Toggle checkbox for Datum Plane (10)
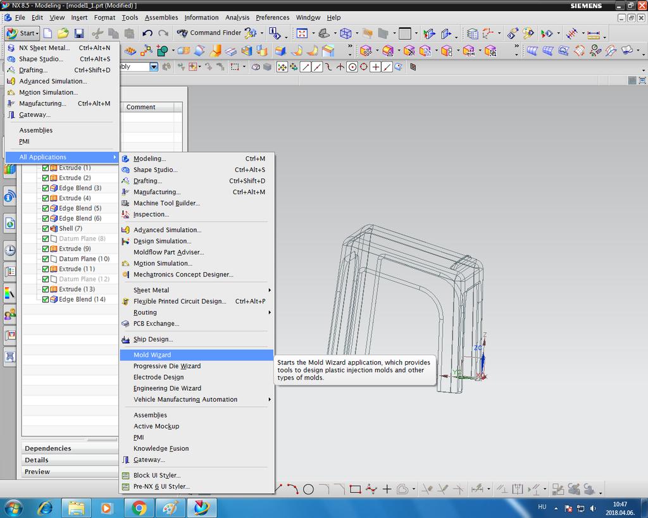The width and height of the screenshot is (648, 518). 46,259
